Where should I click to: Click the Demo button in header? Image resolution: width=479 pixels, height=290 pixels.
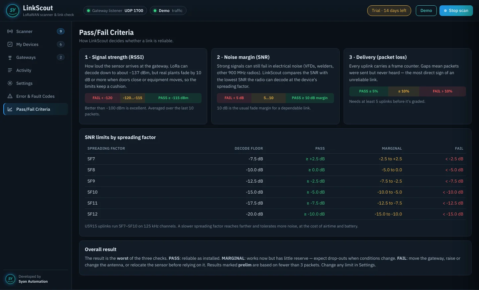click(426, 11)
